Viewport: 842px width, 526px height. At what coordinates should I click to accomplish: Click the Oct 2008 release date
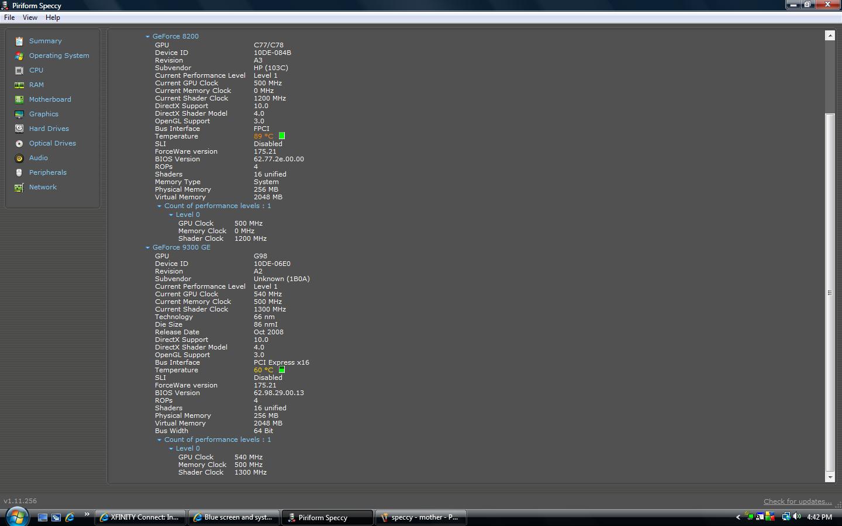point(268,332)
